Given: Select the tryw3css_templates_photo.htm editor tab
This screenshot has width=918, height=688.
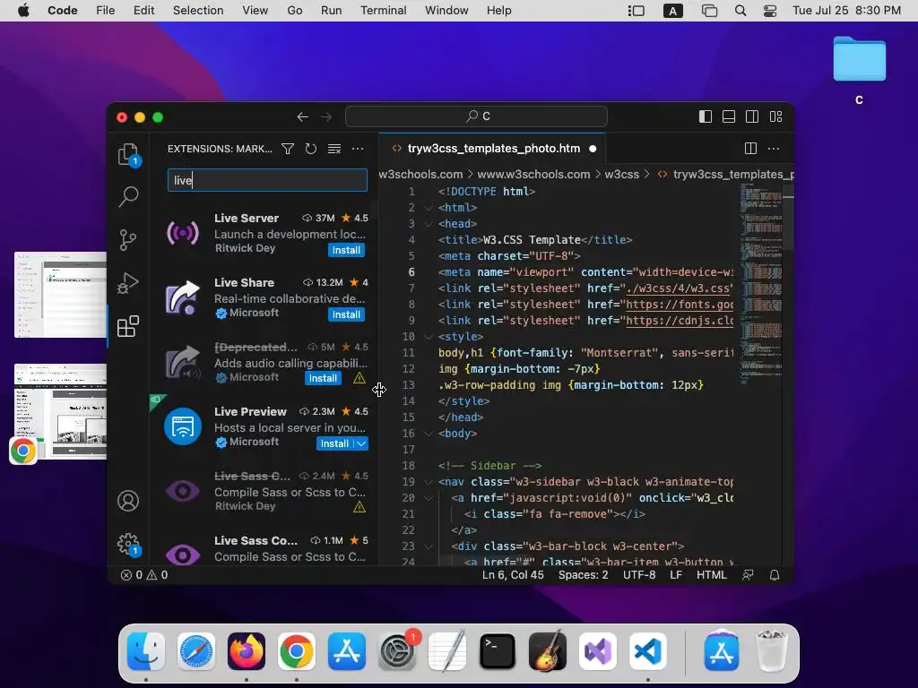Looking at the screenshot, I should (493, 149).
